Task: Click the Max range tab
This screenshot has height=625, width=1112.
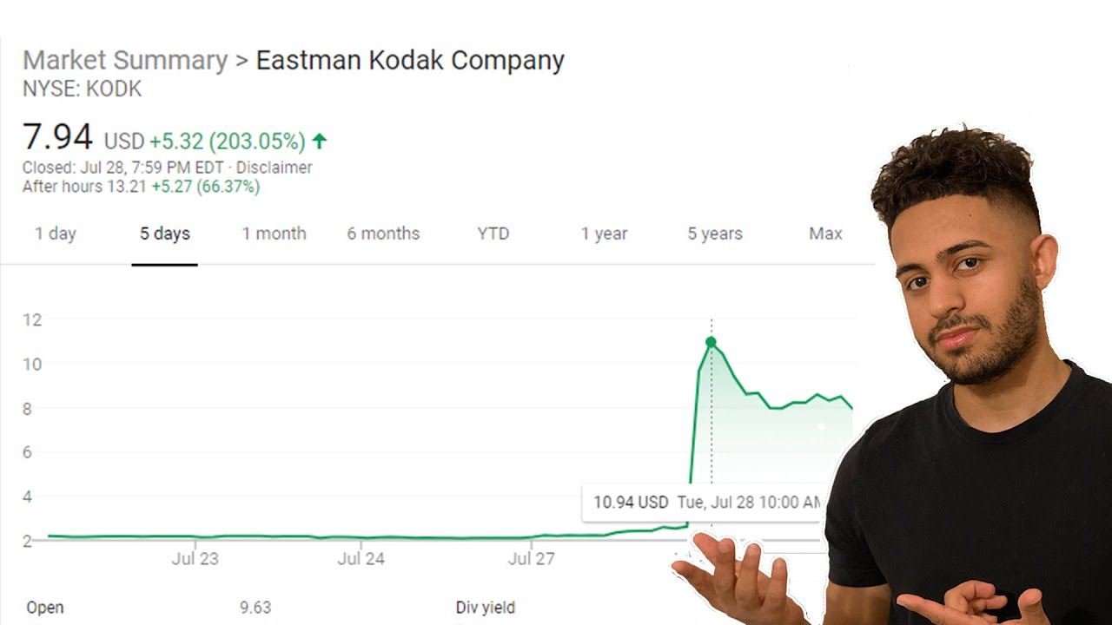Action: (x=825, y=234)
